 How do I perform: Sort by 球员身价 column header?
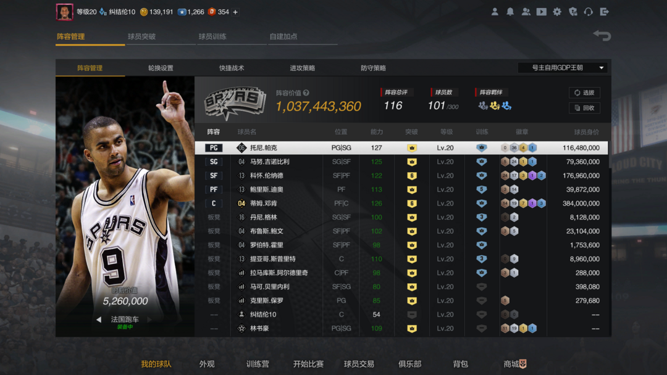(586, 132)
